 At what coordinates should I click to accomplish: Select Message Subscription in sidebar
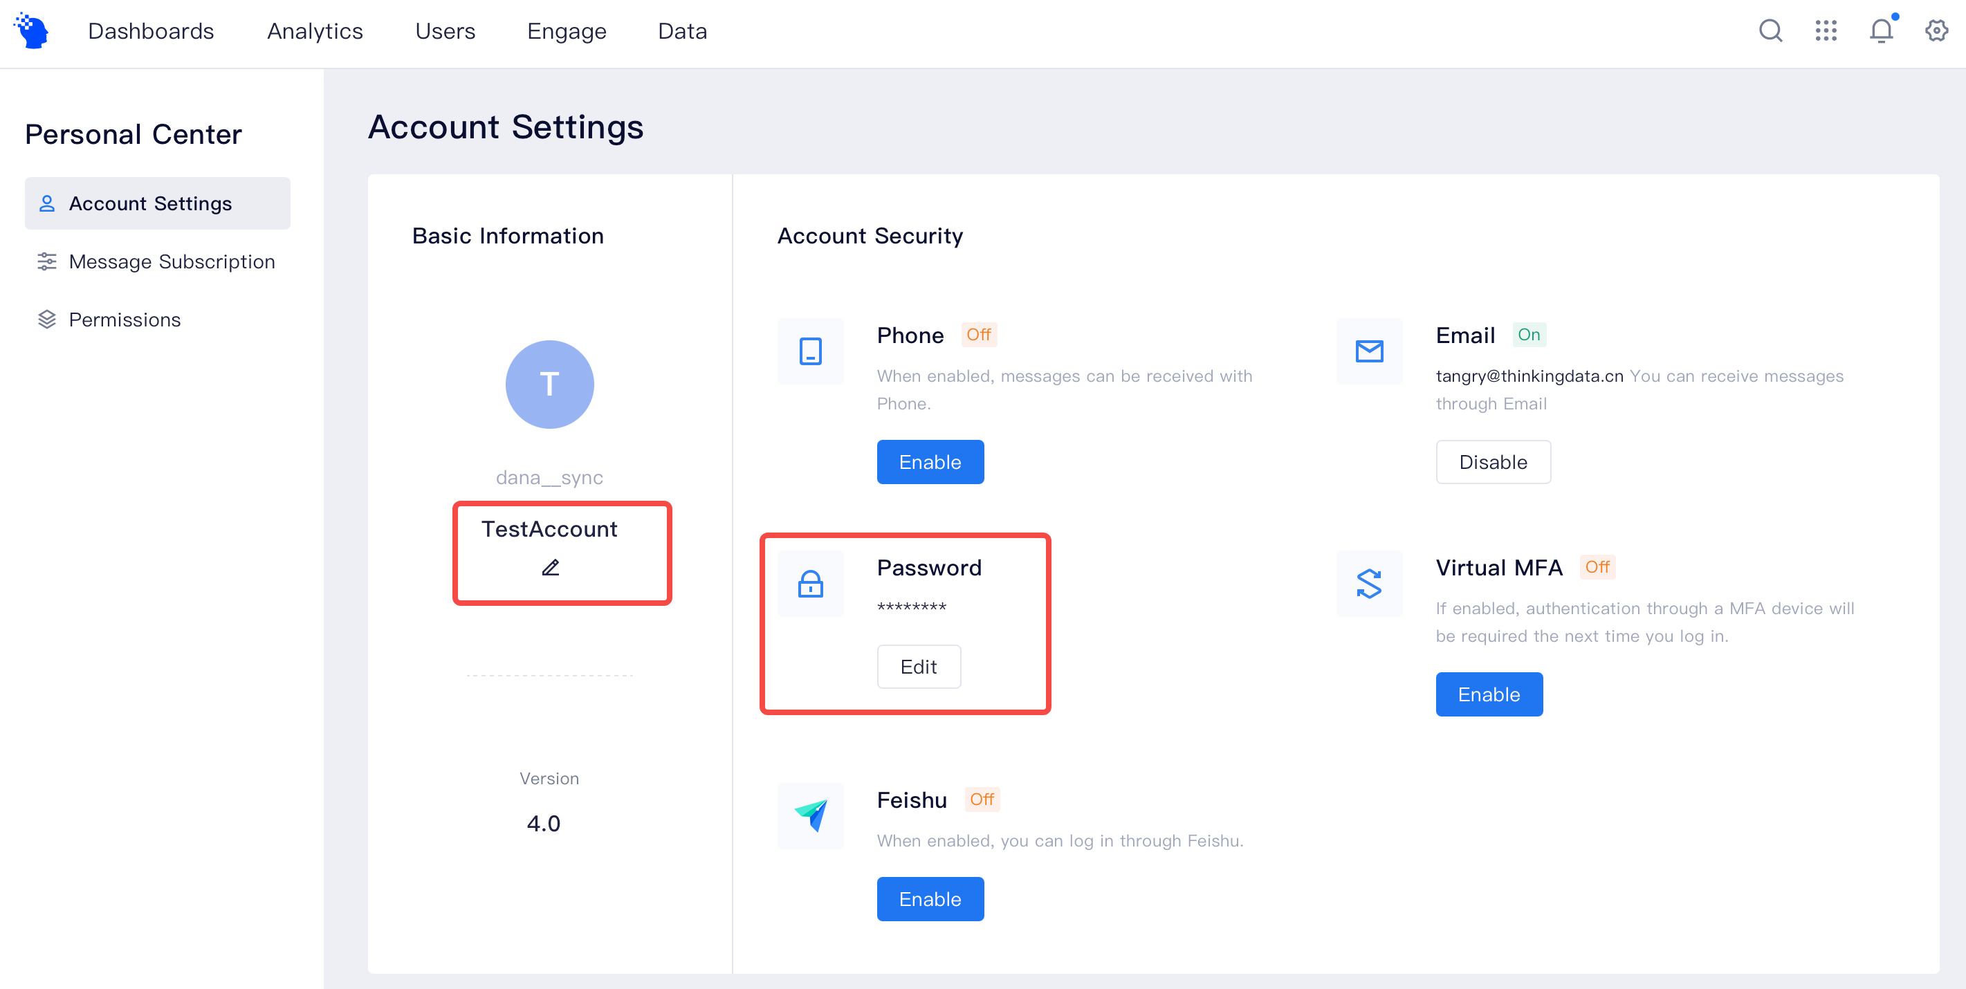click(x=158, y=261)
